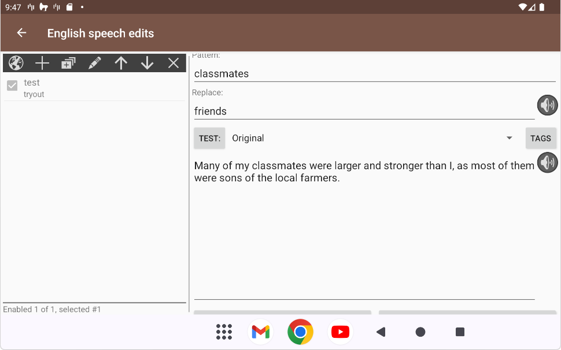Delete the selected edit with X icon
The width and height of the screenshot is (561, 350).
click(174, 63)
